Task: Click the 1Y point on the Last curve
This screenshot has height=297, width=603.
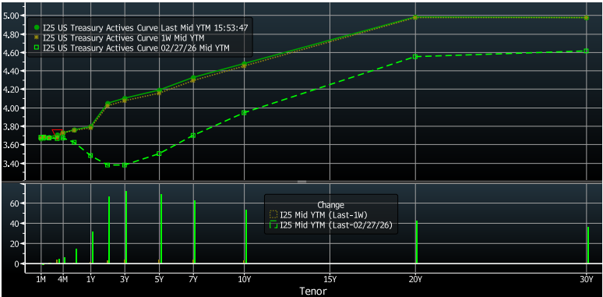Action: 90,126
